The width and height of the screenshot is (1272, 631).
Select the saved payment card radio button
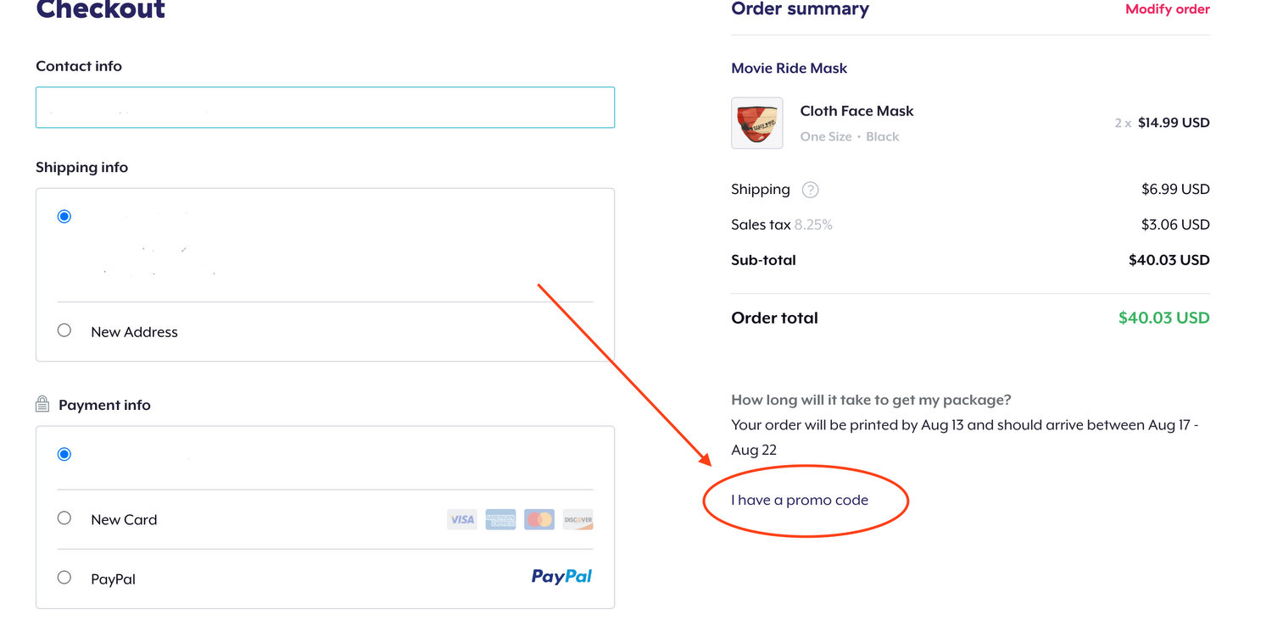[x=64, y=454]
